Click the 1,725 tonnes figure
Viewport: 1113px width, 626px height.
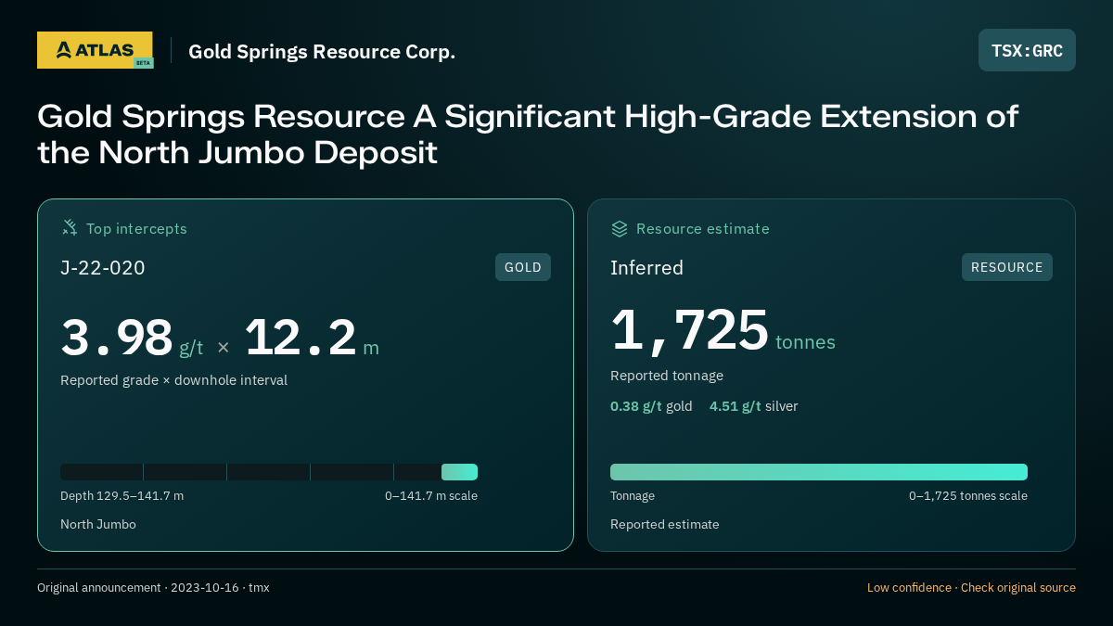pos(723,331)
